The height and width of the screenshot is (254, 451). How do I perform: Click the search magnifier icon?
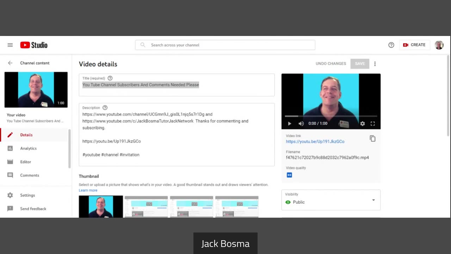(x=143, y=45)
